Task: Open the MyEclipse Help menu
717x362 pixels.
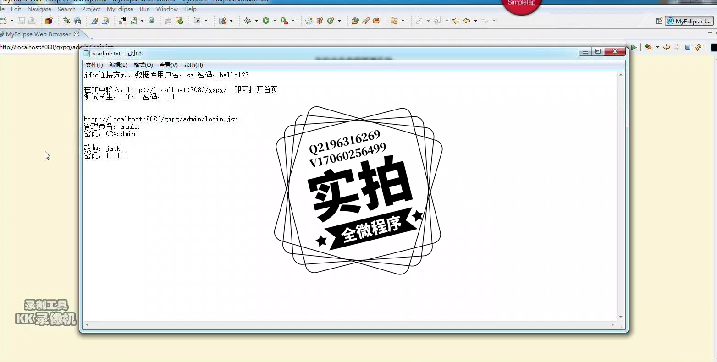Action: pos(190,9)
